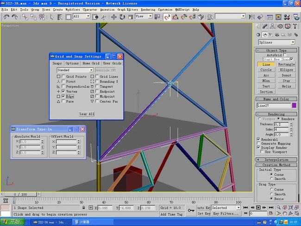Click the Undo arrow in main toolbar
The height and width of the screenshot is (226, 301).
click(6, 17)
